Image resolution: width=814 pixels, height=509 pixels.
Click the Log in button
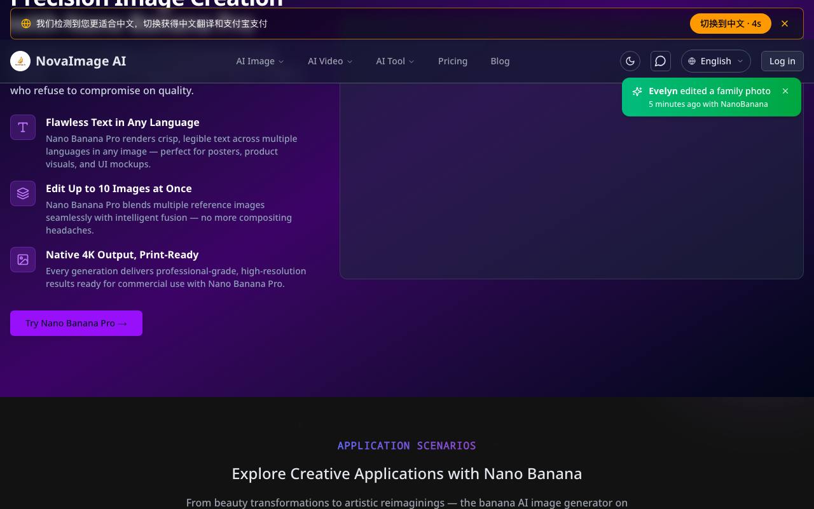point(782,61)
